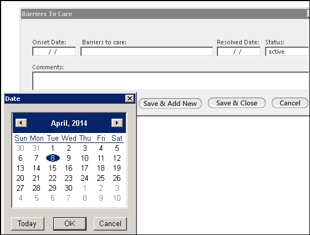The image size is (310, 235).
Task: Pick Saturday April 26
Action: pos(117,178)
